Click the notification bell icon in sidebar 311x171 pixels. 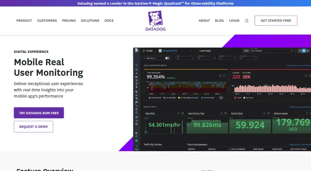(136, 136)
